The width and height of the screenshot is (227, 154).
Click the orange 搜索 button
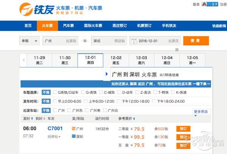tap(196, 41)
